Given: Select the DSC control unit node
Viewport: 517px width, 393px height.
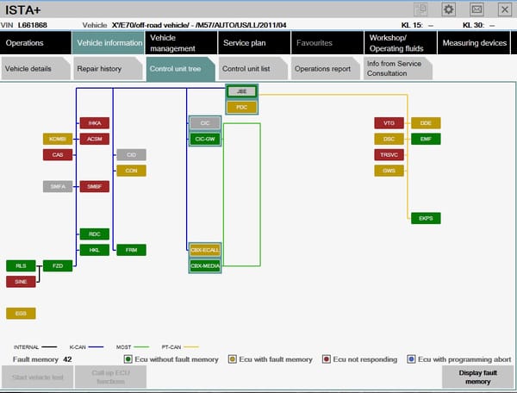Looking at the screenshot, I should pos(389,139).
